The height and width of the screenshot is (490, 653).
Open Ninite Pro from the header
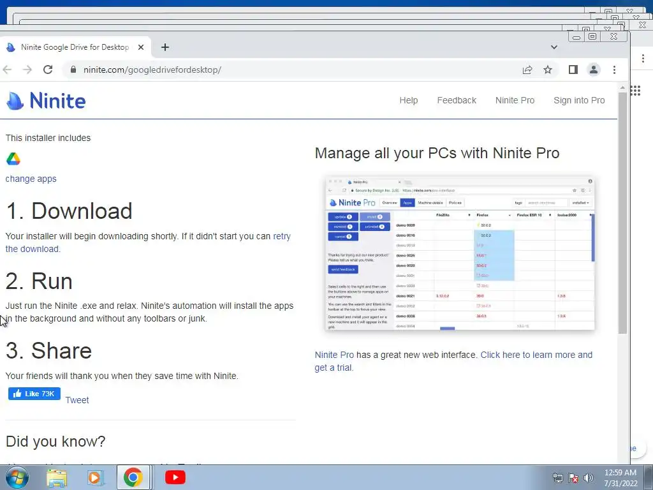click(x=515, y=100)
